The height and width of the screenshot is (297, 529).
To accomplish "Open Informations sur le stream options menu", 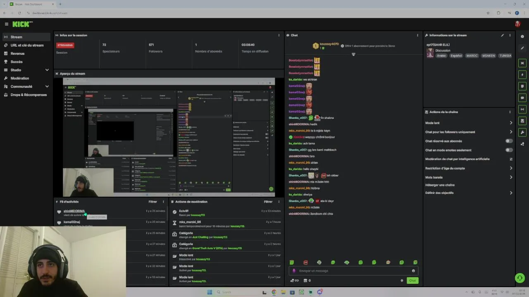I will pos(510,35).
